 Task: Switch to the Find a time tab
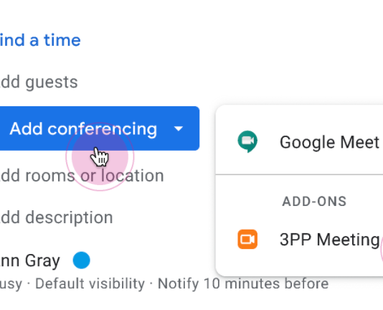[x=40, y=40]
